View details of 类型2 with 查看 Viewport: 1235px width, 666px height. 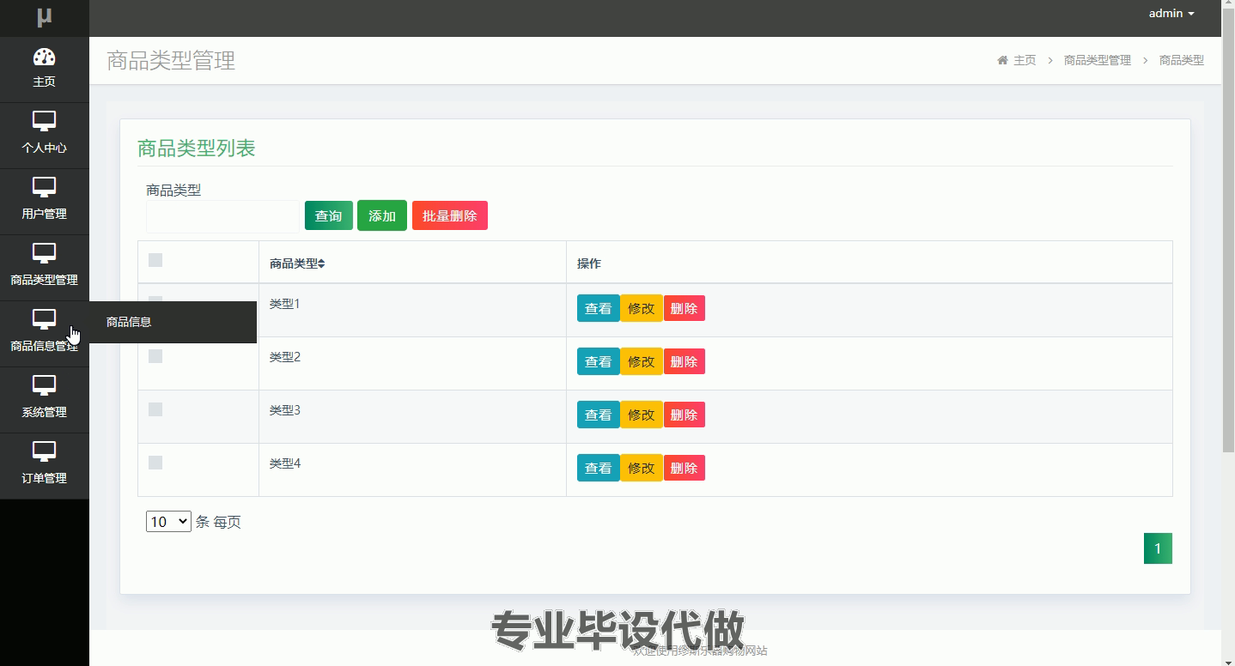(599, 362)
